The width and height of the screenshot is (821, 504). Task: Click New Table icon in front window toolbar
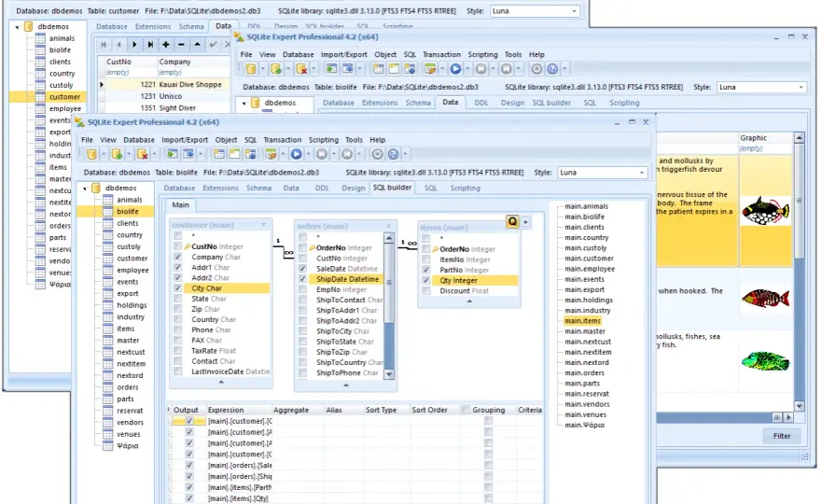(219, 154)
